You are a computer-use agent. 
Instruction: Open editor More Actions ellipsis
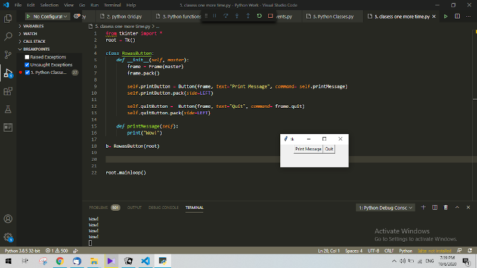(x=469, y=17)
